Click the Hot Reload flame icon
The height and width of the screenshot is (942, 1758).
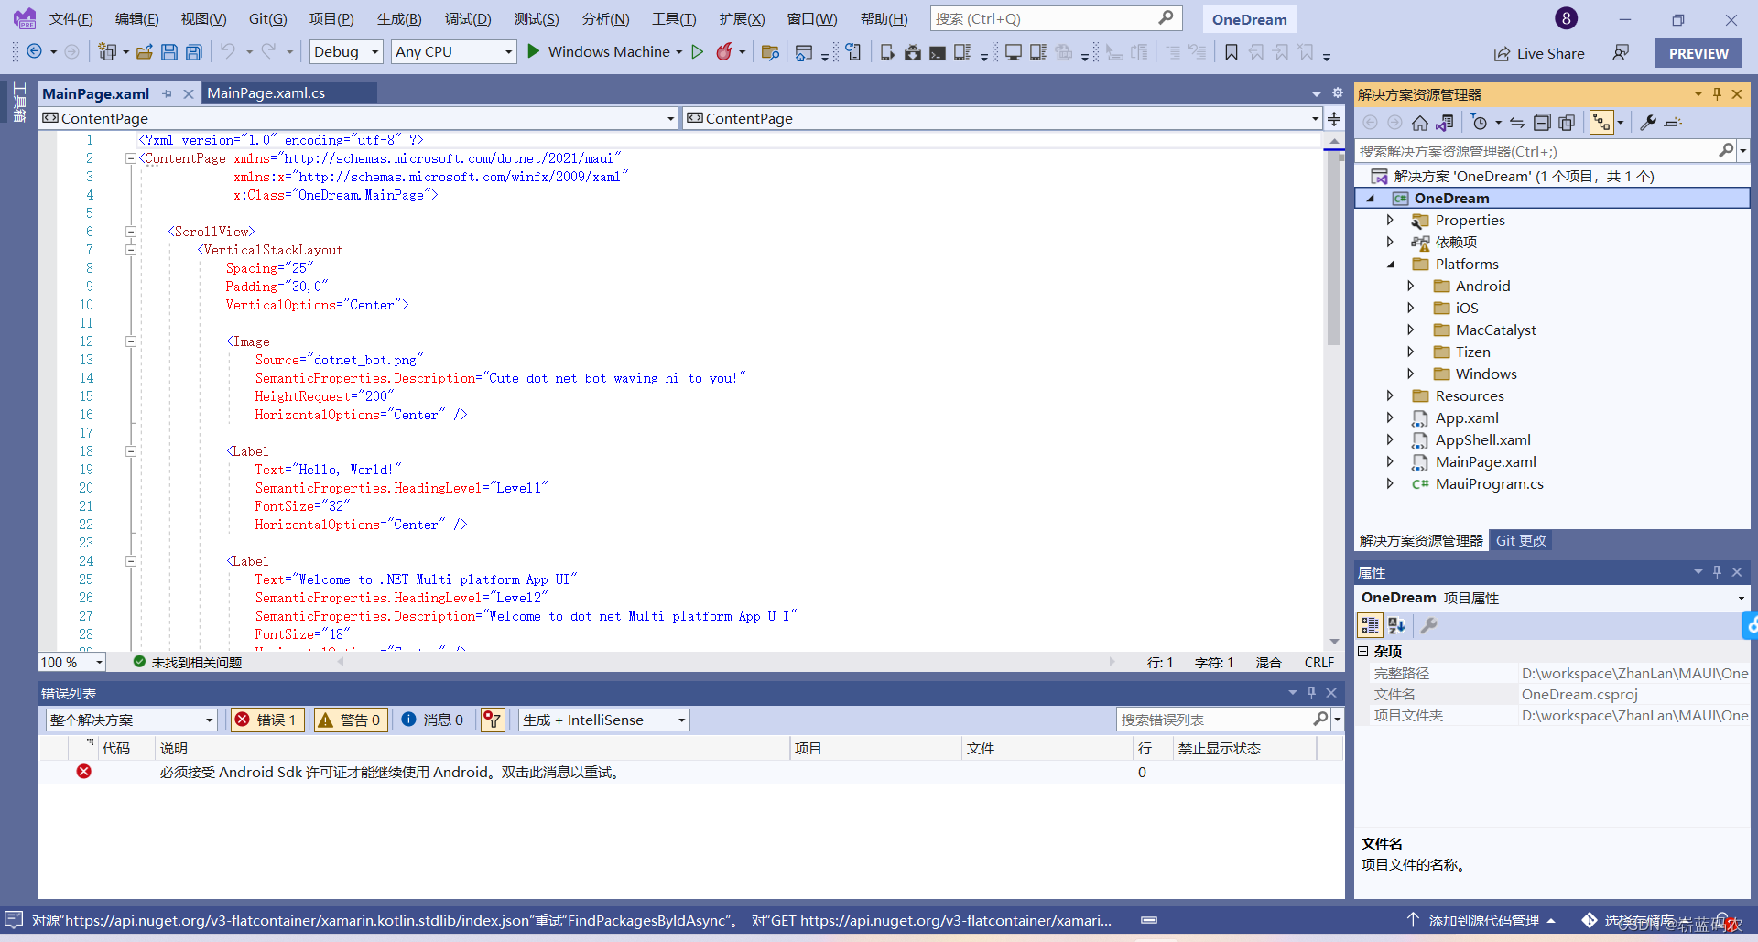[724, 52]
